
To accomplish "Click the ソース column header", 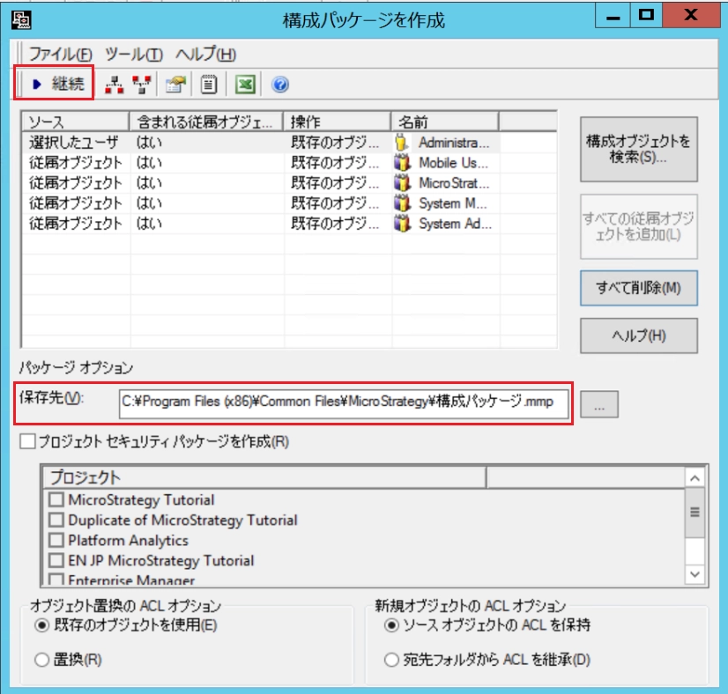I will tap(75, 122).
